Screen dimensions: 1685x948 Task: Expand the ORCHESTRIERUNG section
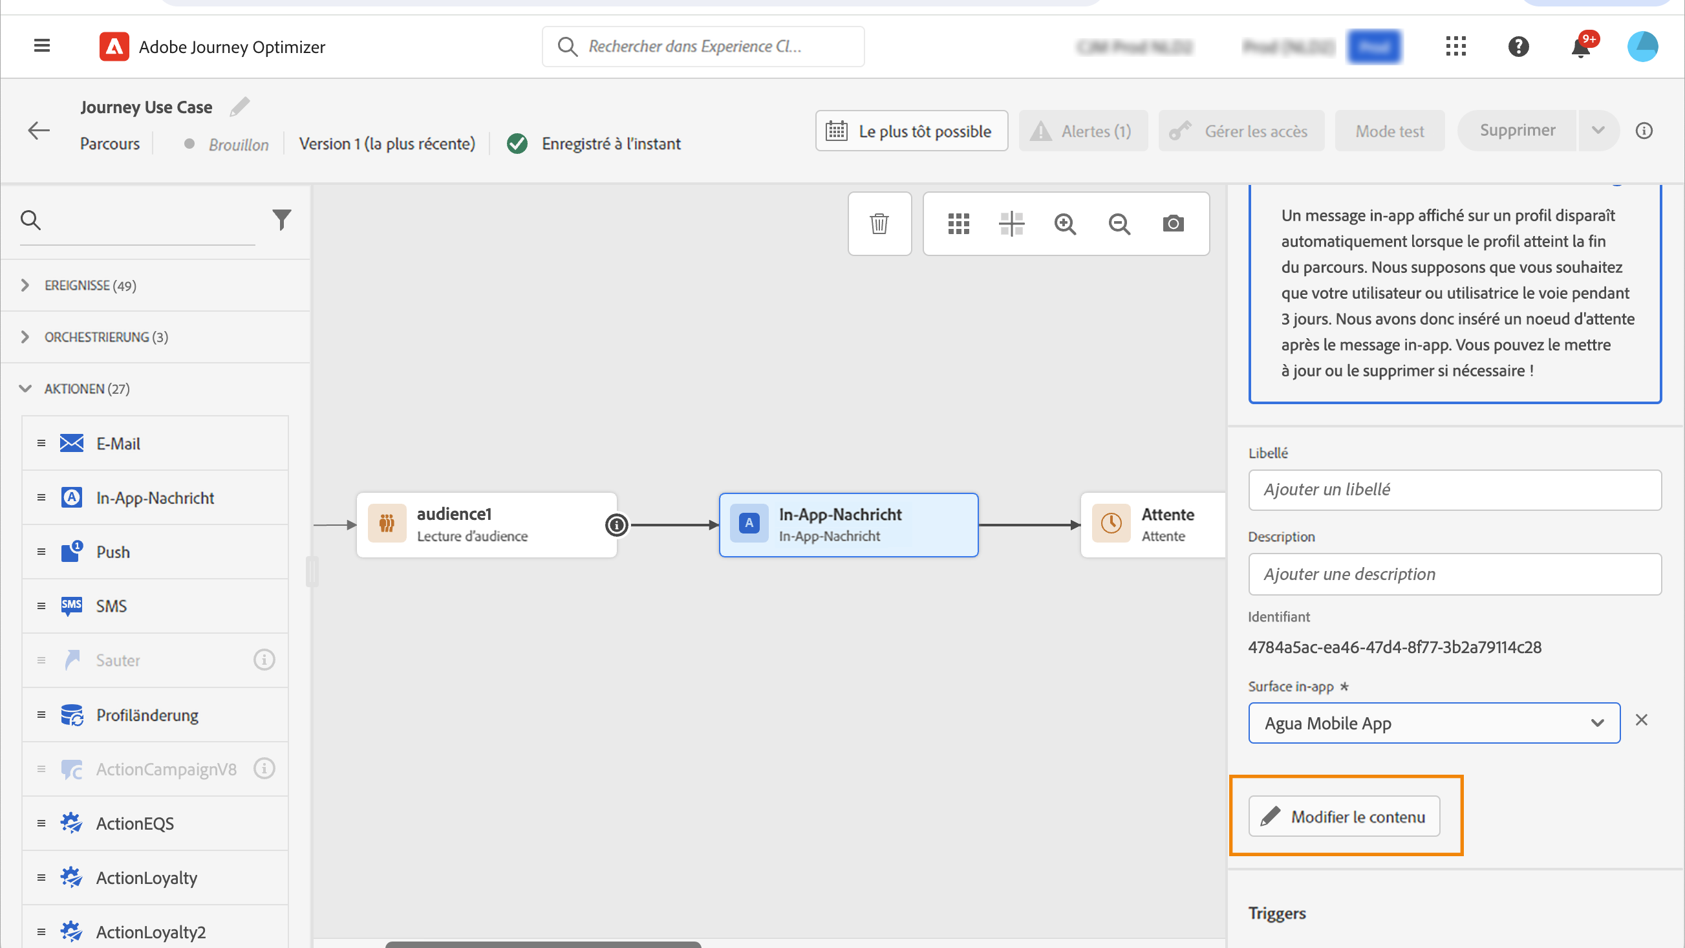pyautogui.click(x=25, y=337)
